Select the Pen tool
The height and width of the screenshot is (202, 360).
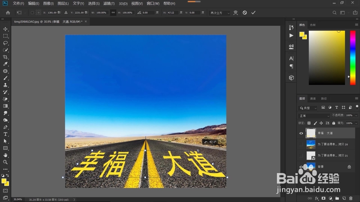coord(5,127)
